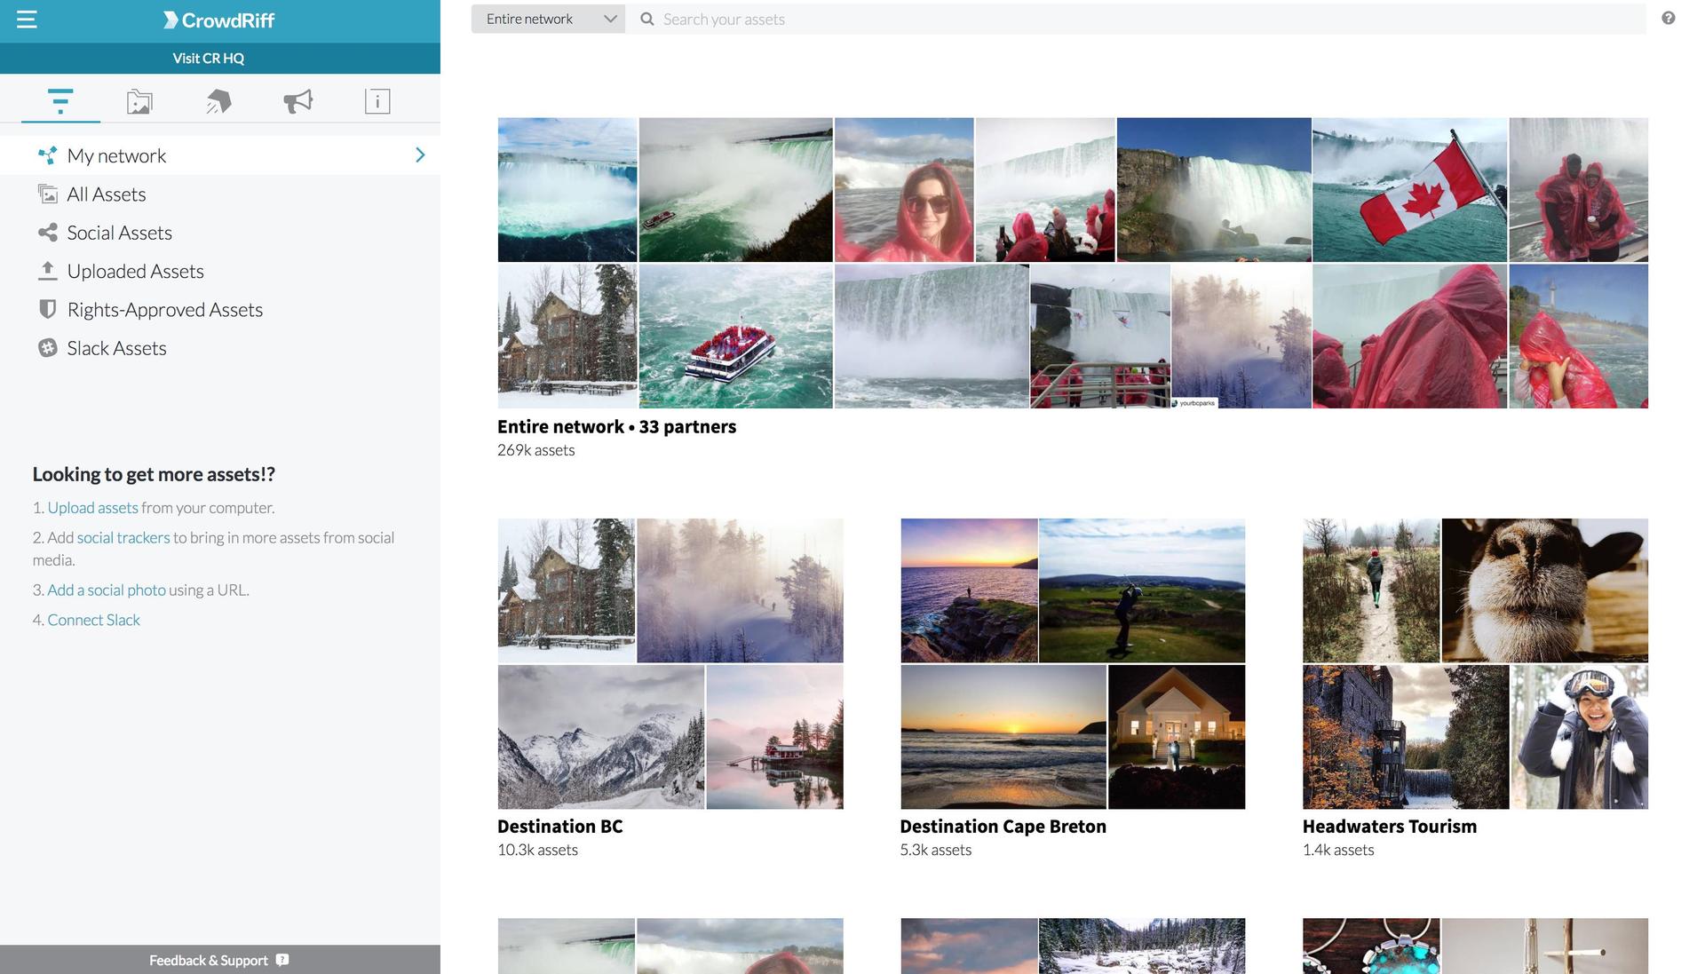Open Feedback & Support bar

[220, 960]
